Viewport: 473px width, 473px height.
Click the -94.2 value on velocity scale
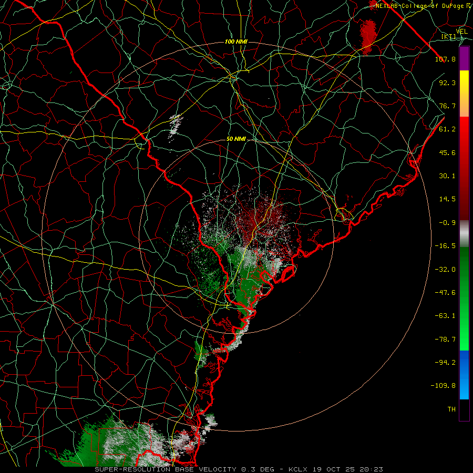tap(445, 363)
